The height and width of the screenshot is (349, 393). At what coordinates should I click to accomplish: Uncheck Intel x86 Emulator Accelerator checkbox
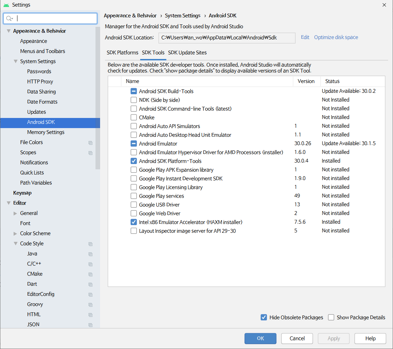coord(134,222)
